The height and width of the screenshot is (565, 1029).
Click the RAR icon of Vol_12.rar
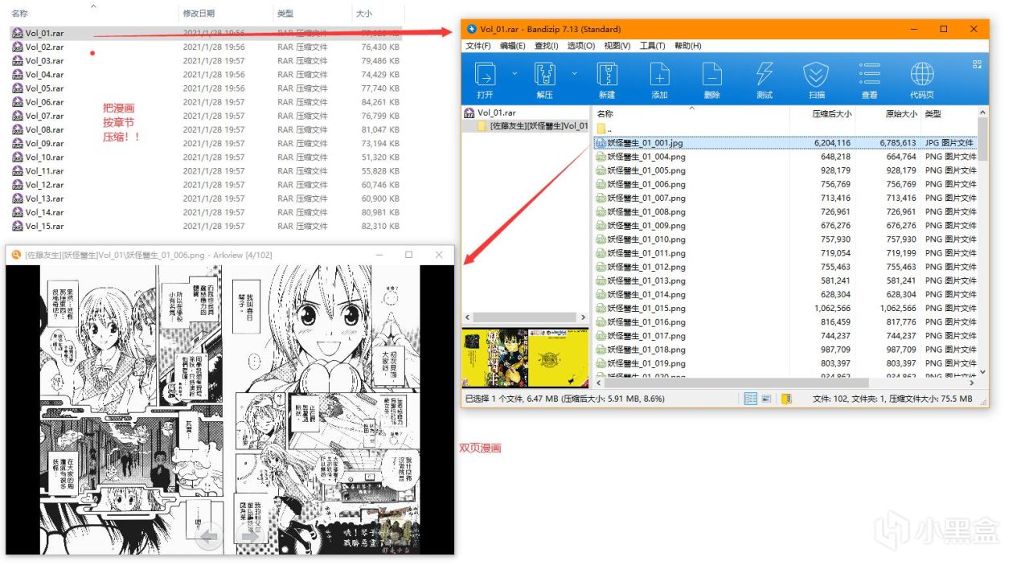click(x=17, y=185)
